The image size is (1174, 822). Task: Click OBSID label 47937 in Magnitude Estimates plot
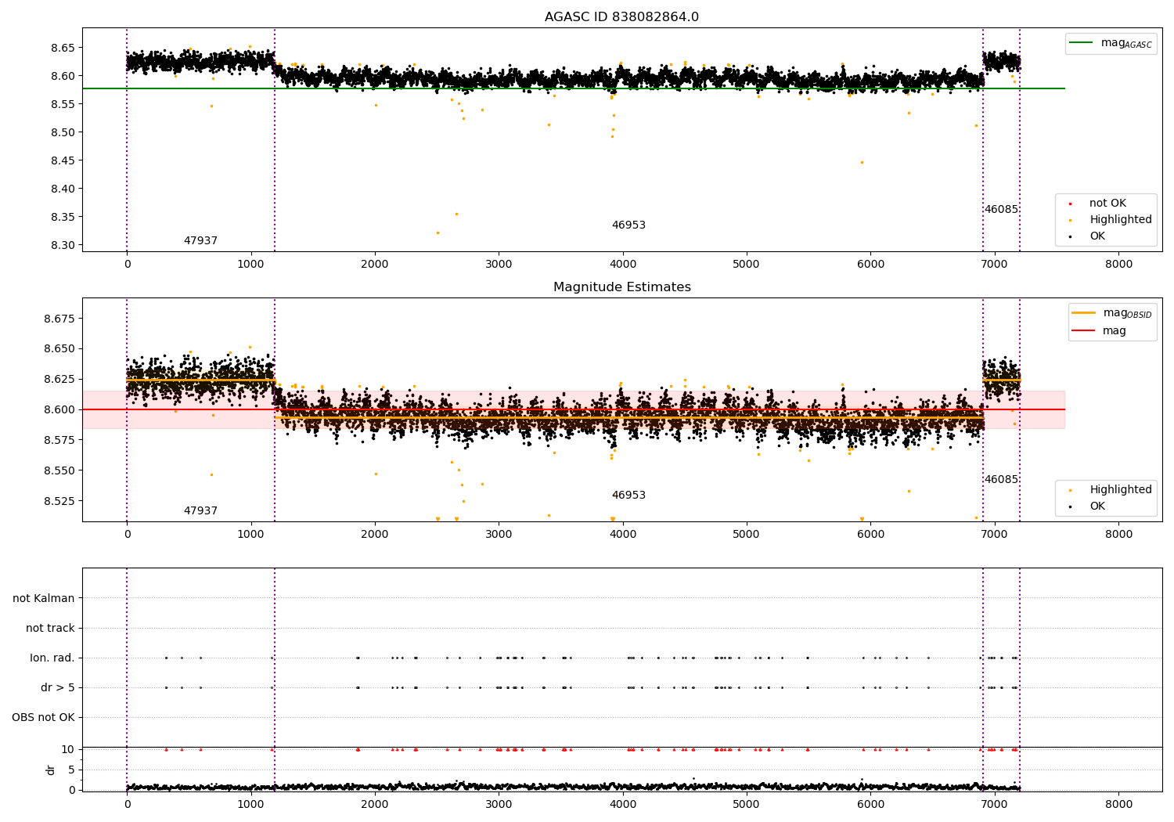coord(200,511)
